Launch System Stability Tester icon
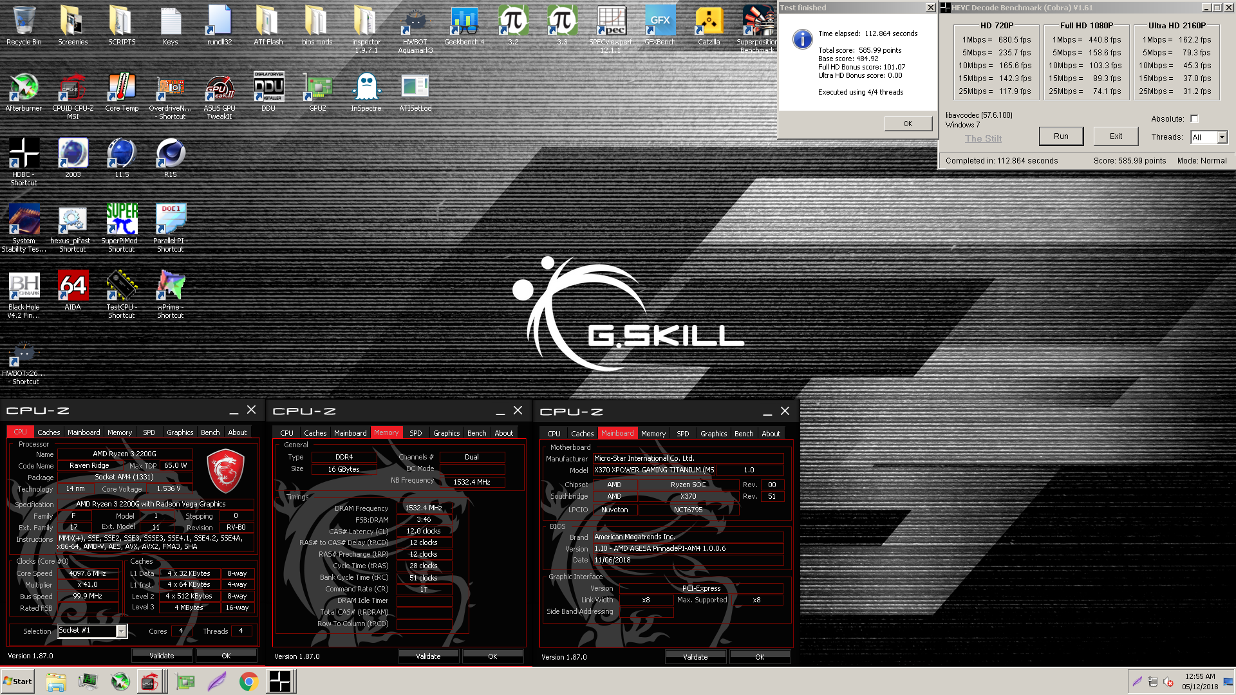The height and width of the screenshot is (695, 1236). [24, 228]
